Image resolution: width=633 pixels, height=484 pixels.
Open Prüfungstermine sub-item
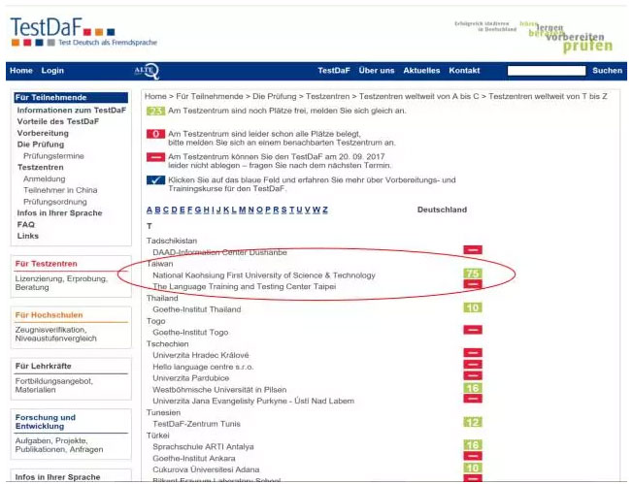[x=53, y=156]
